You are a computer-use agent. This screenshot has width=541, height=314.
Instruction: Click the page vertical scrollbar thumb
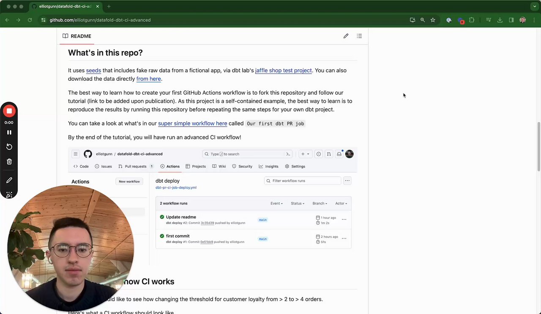pos(538,147)
